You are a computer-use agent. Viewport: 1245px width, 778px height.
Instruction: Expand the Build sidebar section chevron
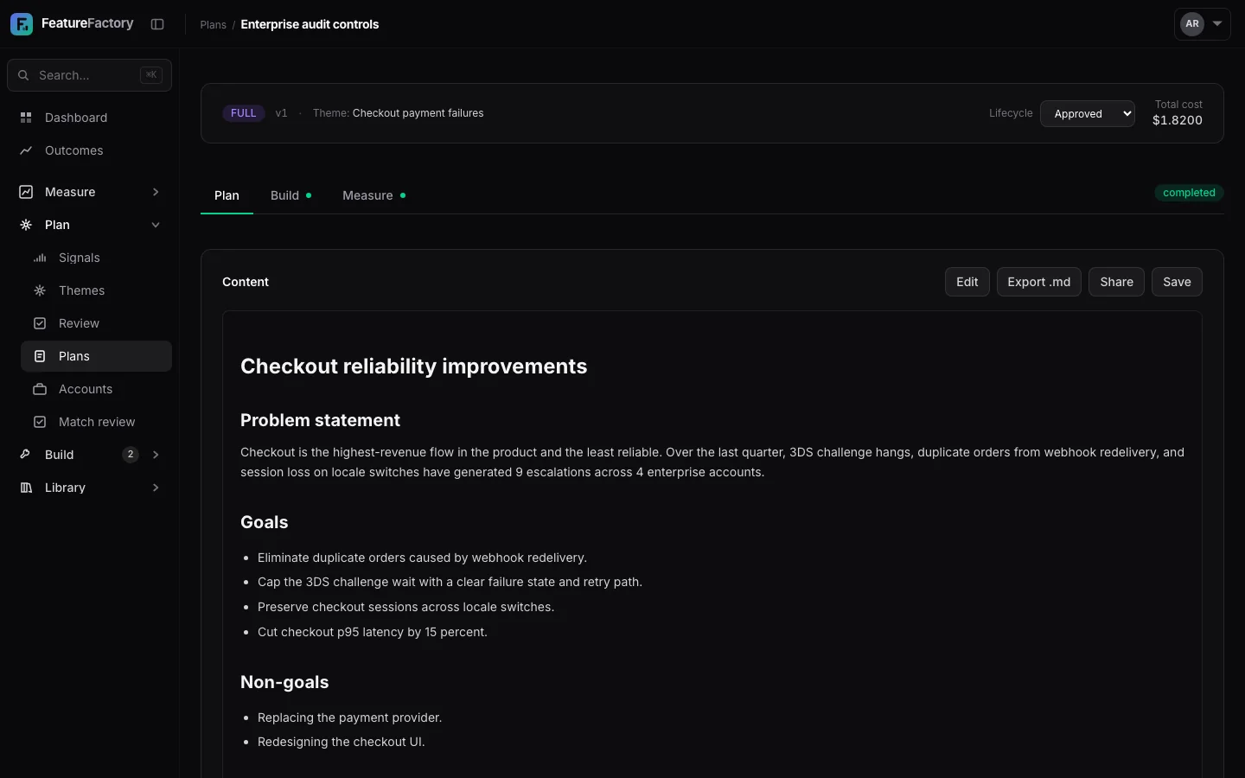coord(156,455)
